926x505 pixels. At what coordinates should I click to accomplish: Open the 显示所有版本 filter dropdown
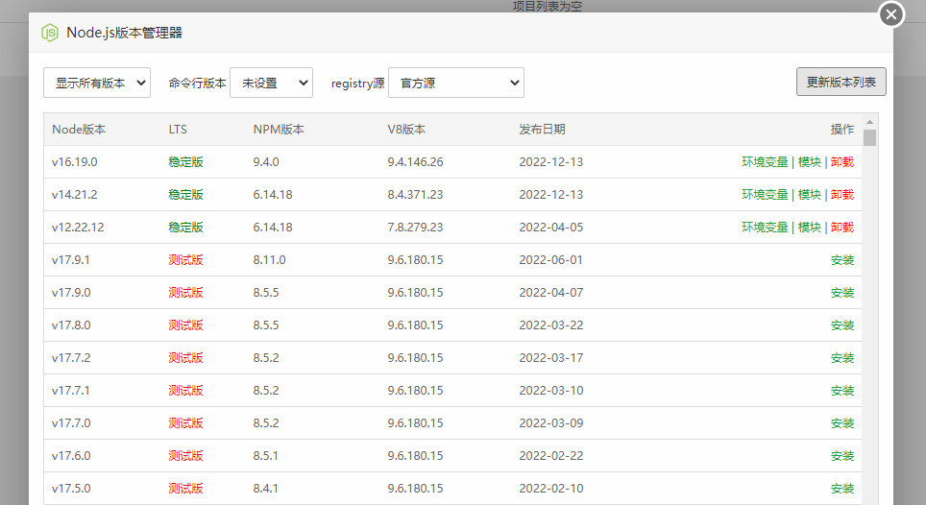(x=97, y=83)
